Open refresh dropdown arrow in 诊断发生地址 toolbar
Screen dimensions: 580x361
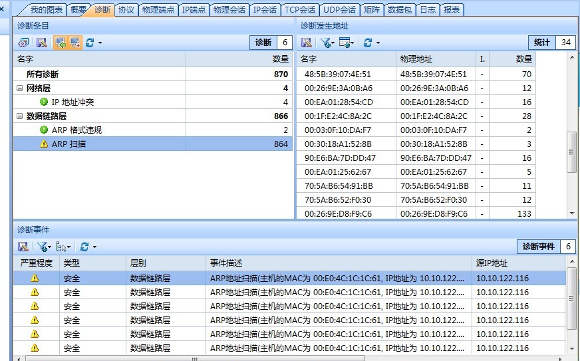click(x=378, y=43)
